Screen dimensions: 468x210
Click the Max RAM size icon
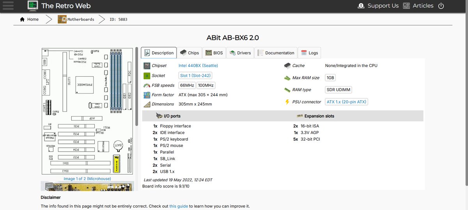tap(287, 78)
